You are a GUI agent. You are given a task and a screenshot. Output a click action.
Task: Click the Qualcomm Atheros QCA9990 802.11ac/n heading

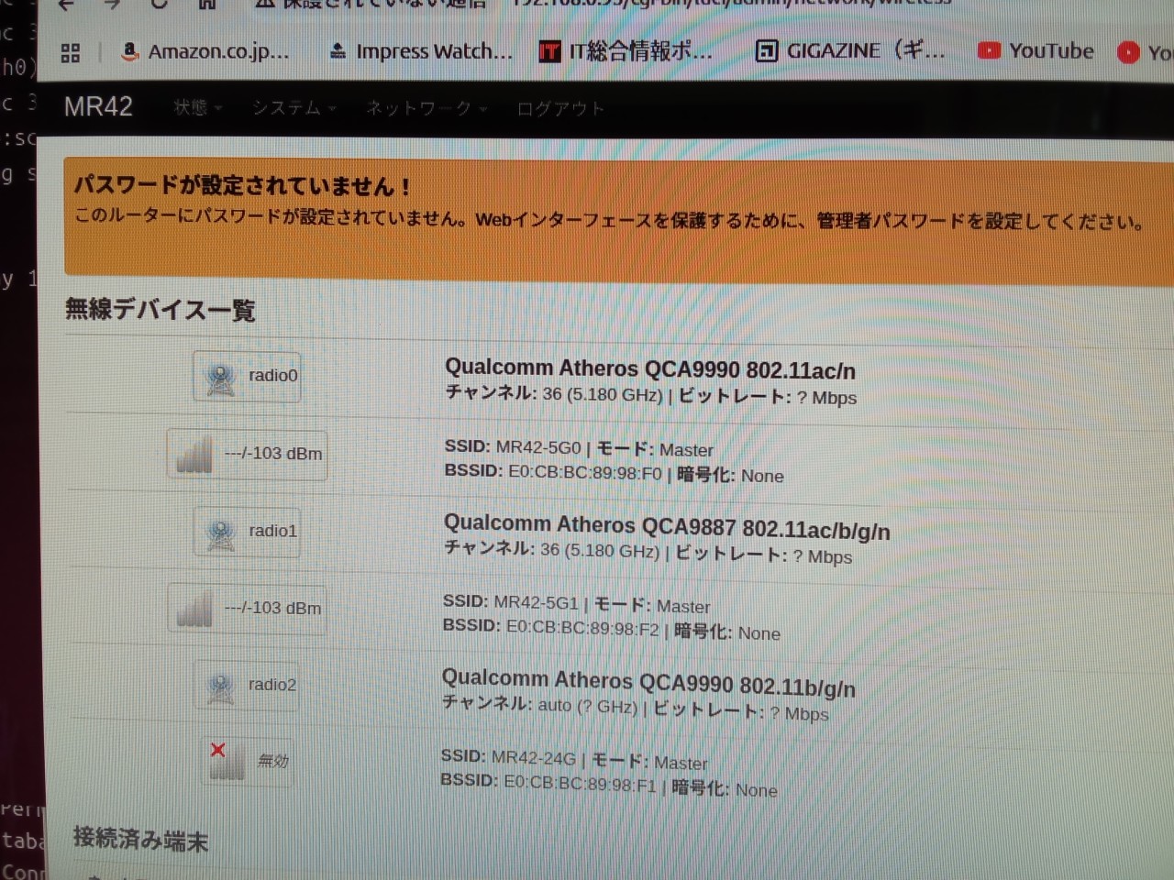(650, 369)
